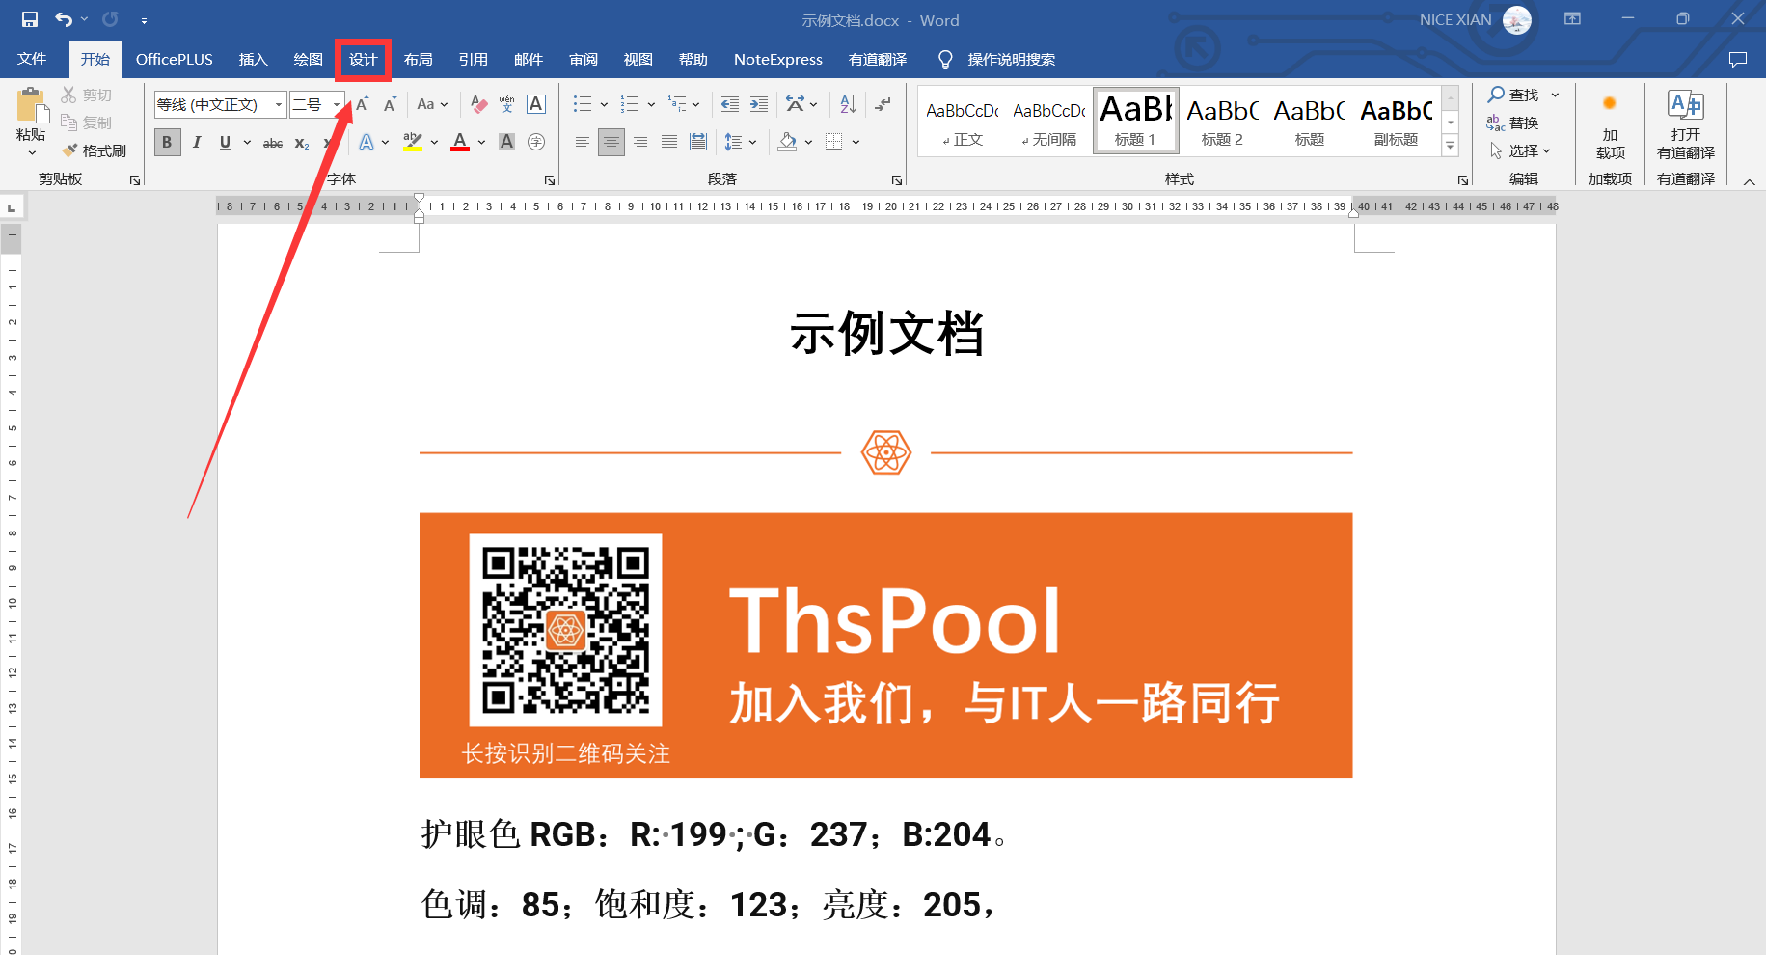Screen dimensions: 1766x955
Task: Toggle strikethrough (abc) formatting
Action: point(273,142)
